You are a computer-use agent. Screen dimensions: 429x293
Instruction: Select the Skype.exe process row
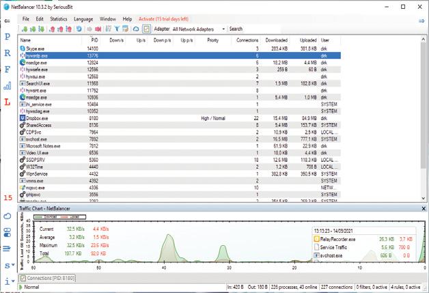pyautogui.click(x=180, y=48)
